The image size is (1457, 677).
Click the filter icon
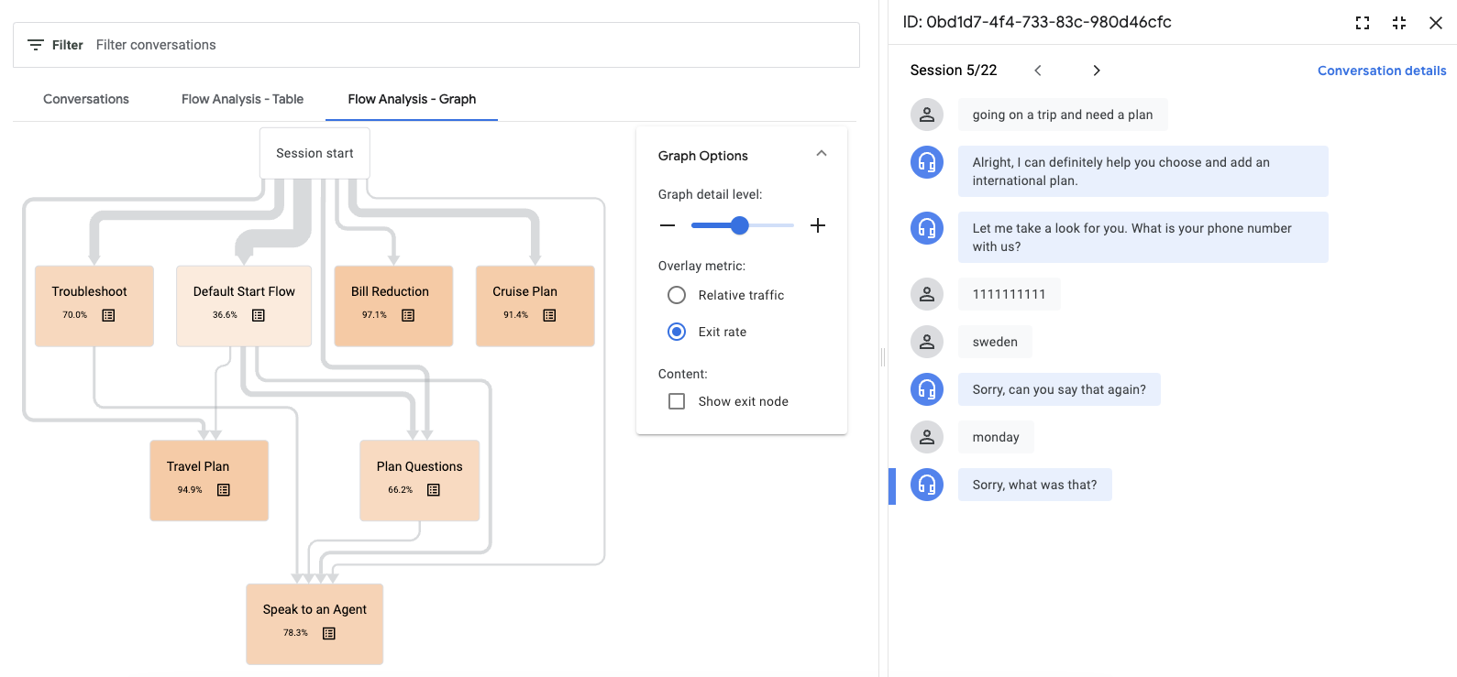[36, 45]
